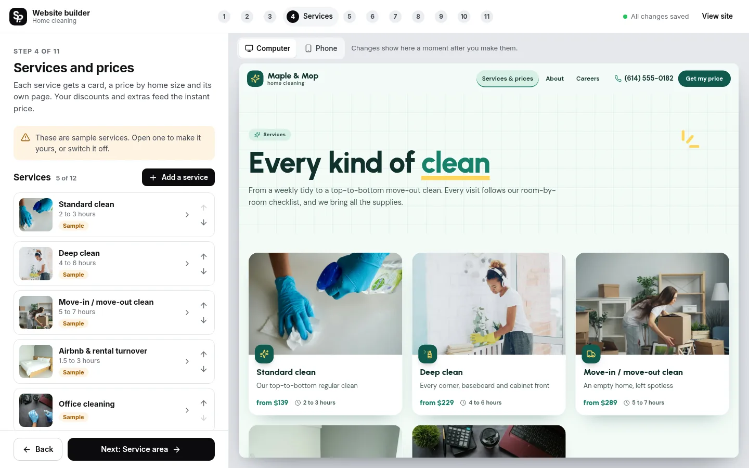Screen dimensions: 749x468
Task: Click the truck icon on Move-in card
Action: coord(591,354)
